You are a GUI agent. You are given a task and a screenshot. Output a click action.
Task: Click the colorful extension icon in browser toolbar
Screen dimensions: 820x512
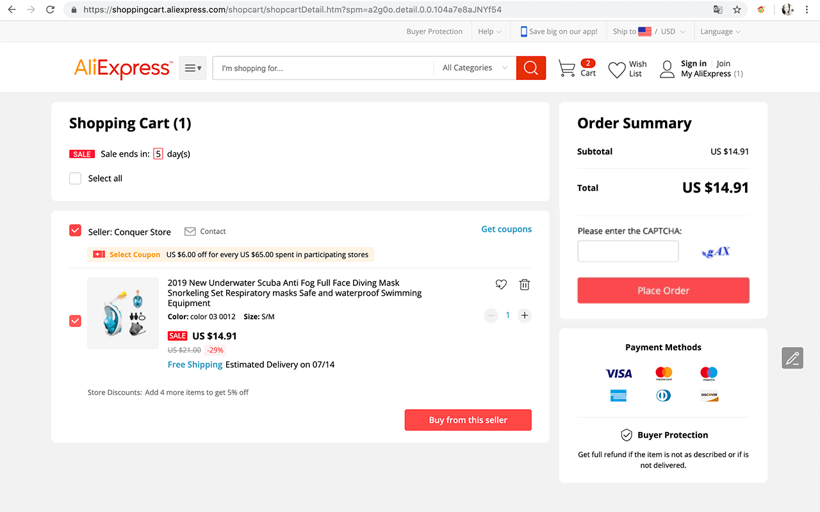(x=762, y=10)
